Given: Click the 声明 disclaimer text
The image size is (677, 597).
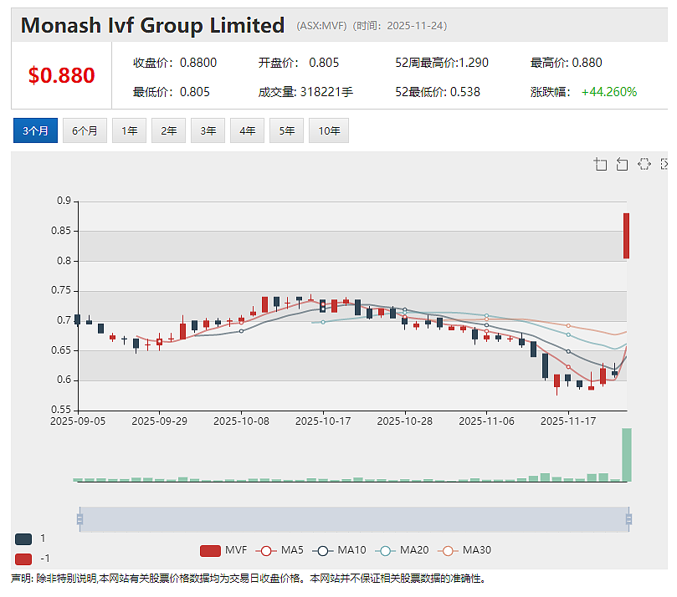Looking at the screenshot, I should [249, 579].
